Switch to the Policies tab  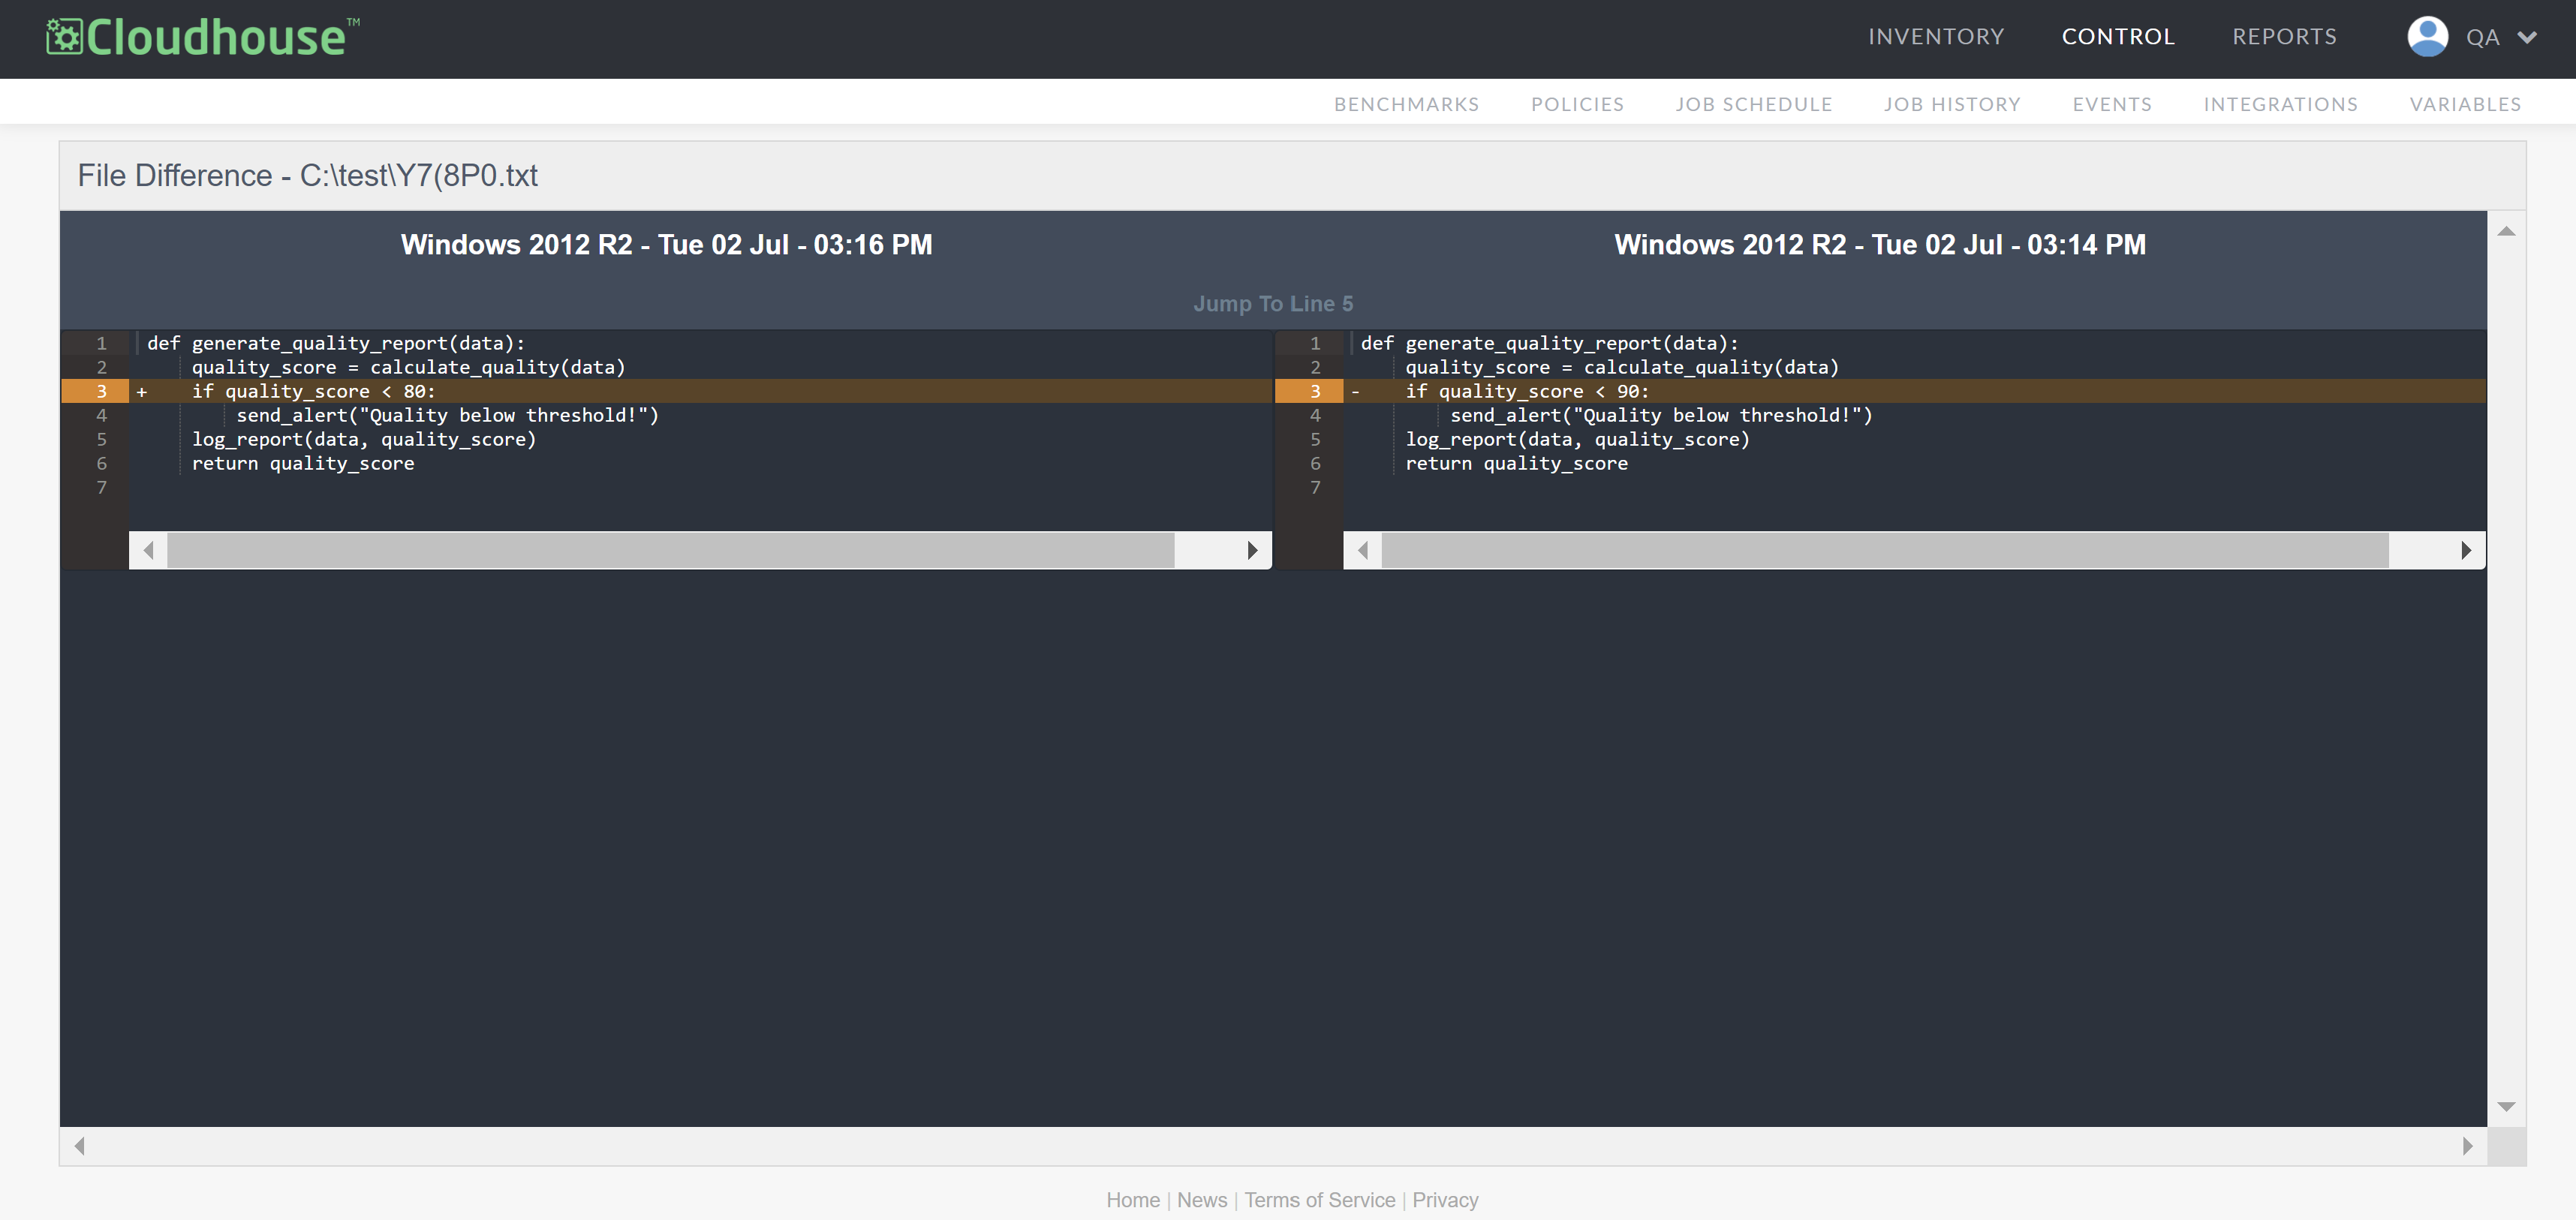click(x=1577, y=104)
